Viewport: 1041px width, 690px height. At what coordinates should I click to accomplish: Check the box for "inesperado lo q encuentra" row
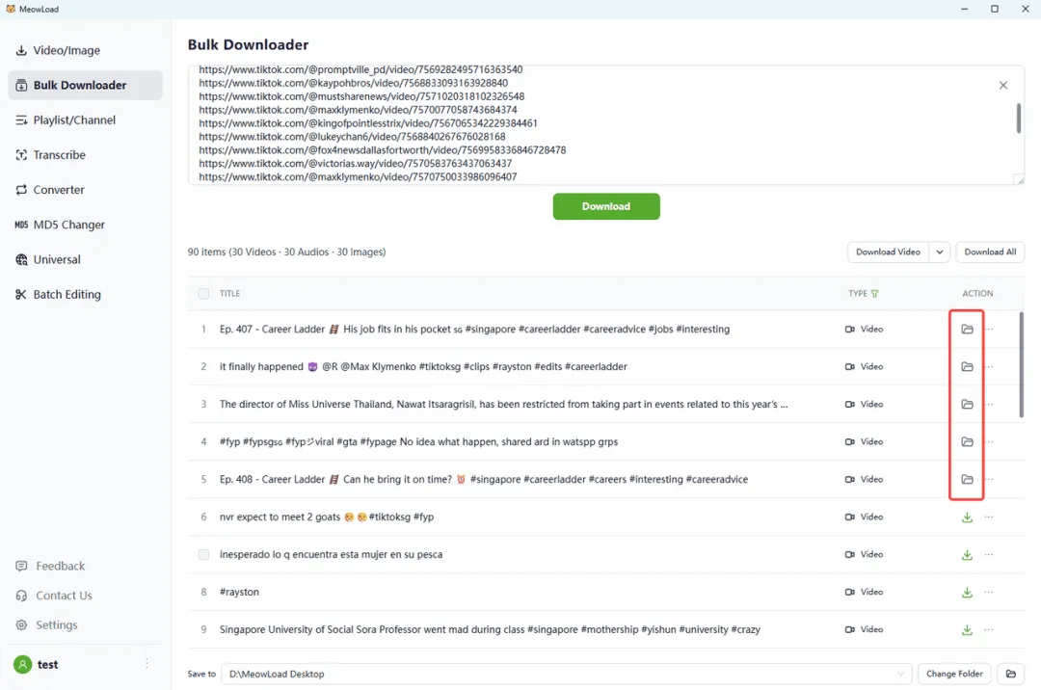pos(203,554)
